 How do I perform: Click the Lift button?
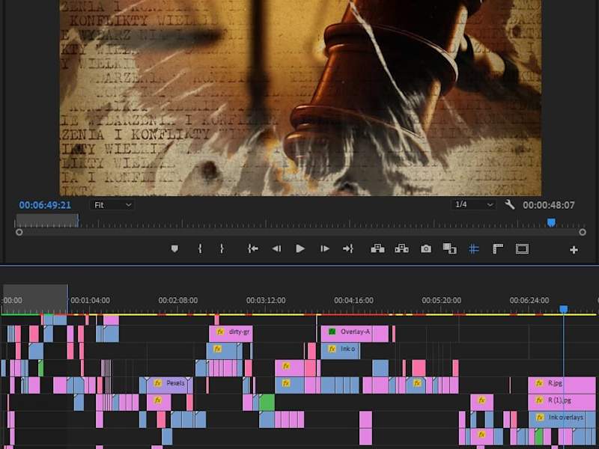tap(378, 249)
